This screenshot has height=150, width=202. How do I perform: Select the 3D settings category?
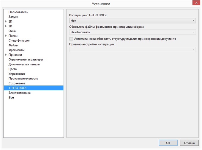[10, 26]
